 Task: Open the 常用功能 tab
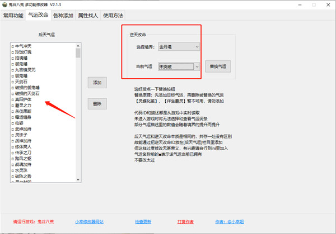pos(14,16)
